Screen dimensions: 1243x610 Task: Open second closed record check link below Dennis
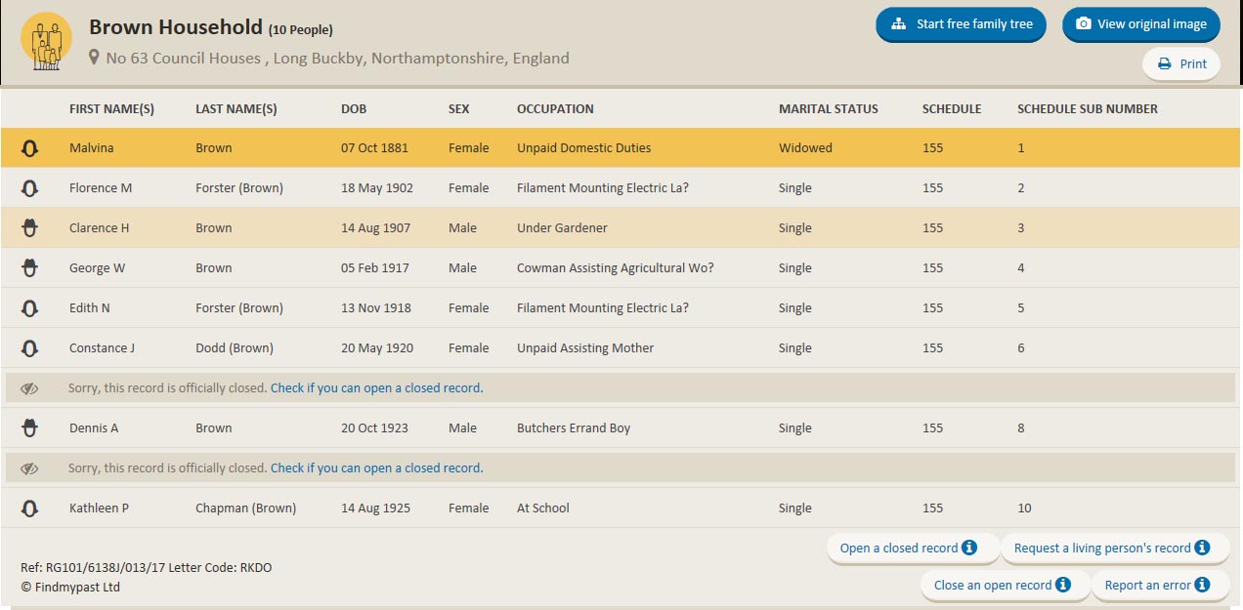[x=375, y=468]
